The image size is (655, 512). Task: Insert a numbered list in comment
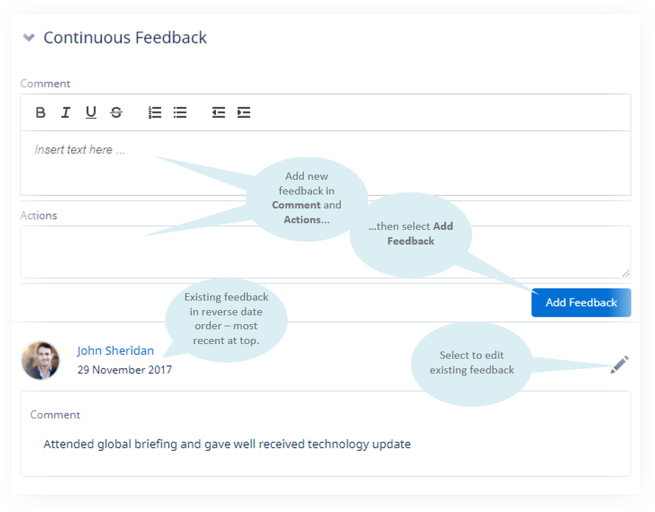155,113
